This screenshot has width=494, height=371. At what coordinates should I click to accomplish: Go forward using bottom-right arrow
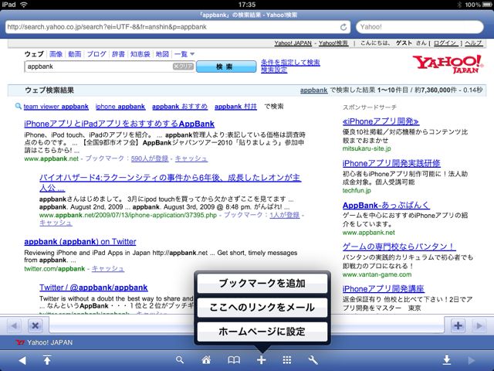pyautogui.click(x=472, y=360)
